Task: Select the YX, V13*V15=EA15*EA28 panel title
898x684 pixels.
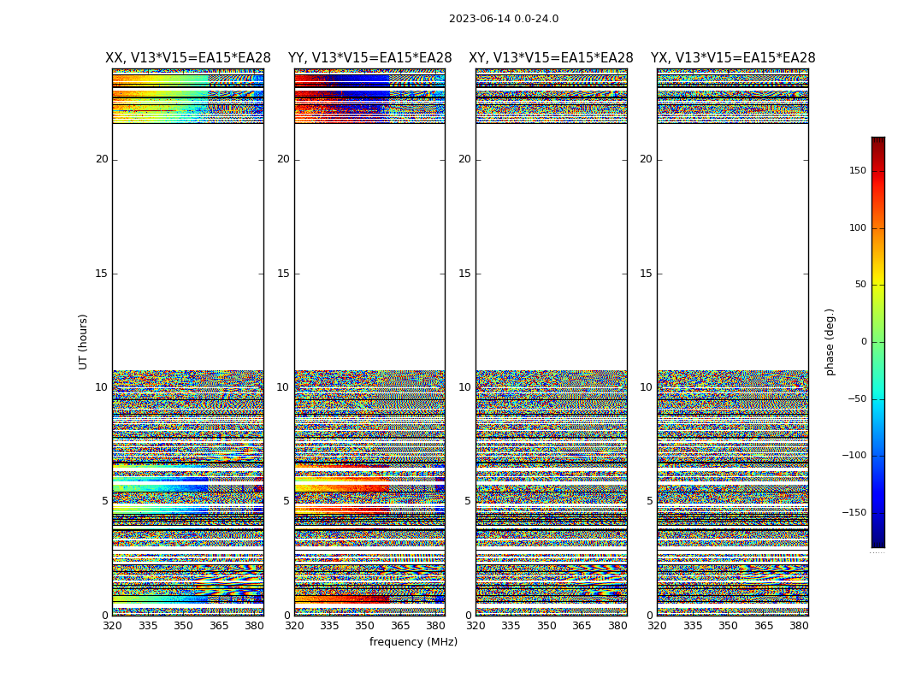Action: (x=733, y=58)
